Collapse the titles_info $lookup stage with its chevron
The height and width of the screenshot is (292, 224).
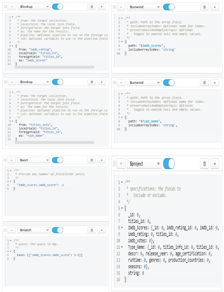click(x=12, y=82)
